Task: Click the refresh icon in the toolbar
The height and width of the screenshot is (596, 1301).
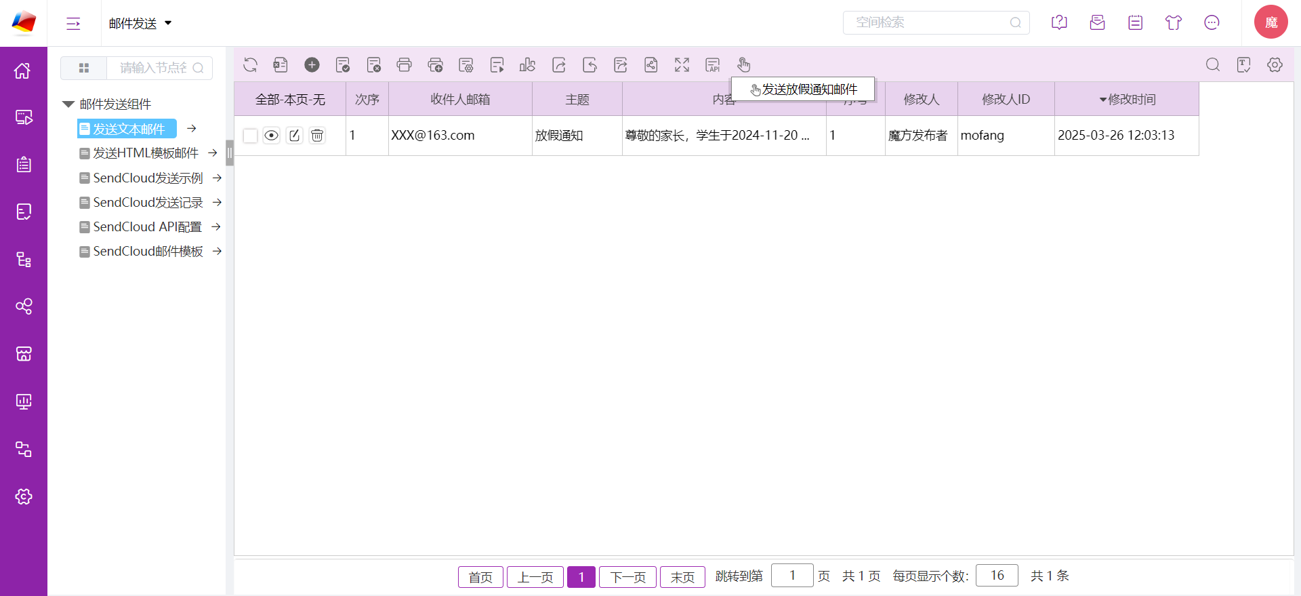Action: pos(250,65)
